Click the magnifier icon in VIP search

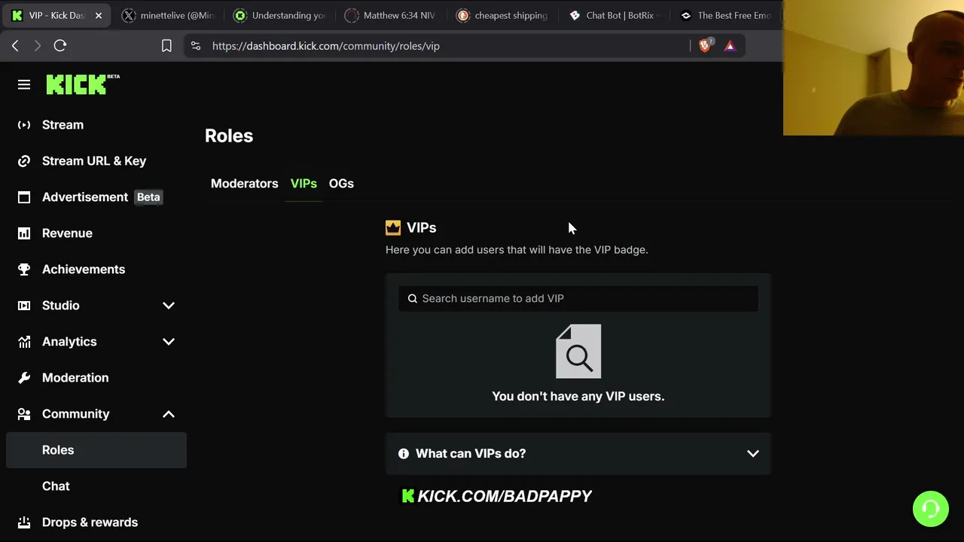click(412, 299)
